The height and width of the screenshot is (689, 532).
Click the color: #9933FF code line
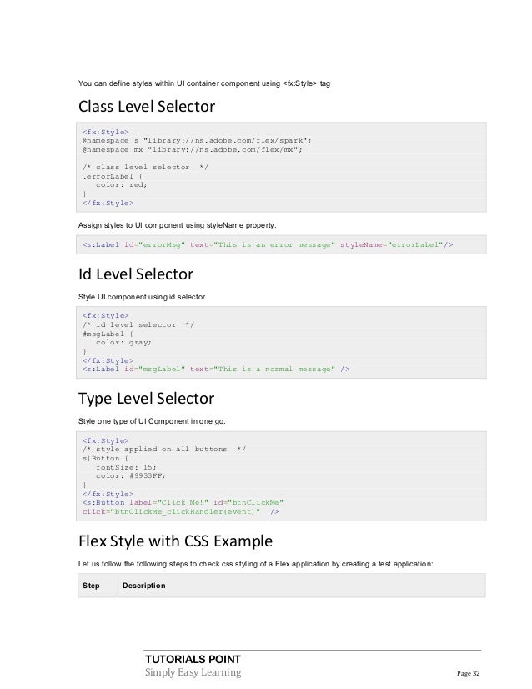coord(130,476)
